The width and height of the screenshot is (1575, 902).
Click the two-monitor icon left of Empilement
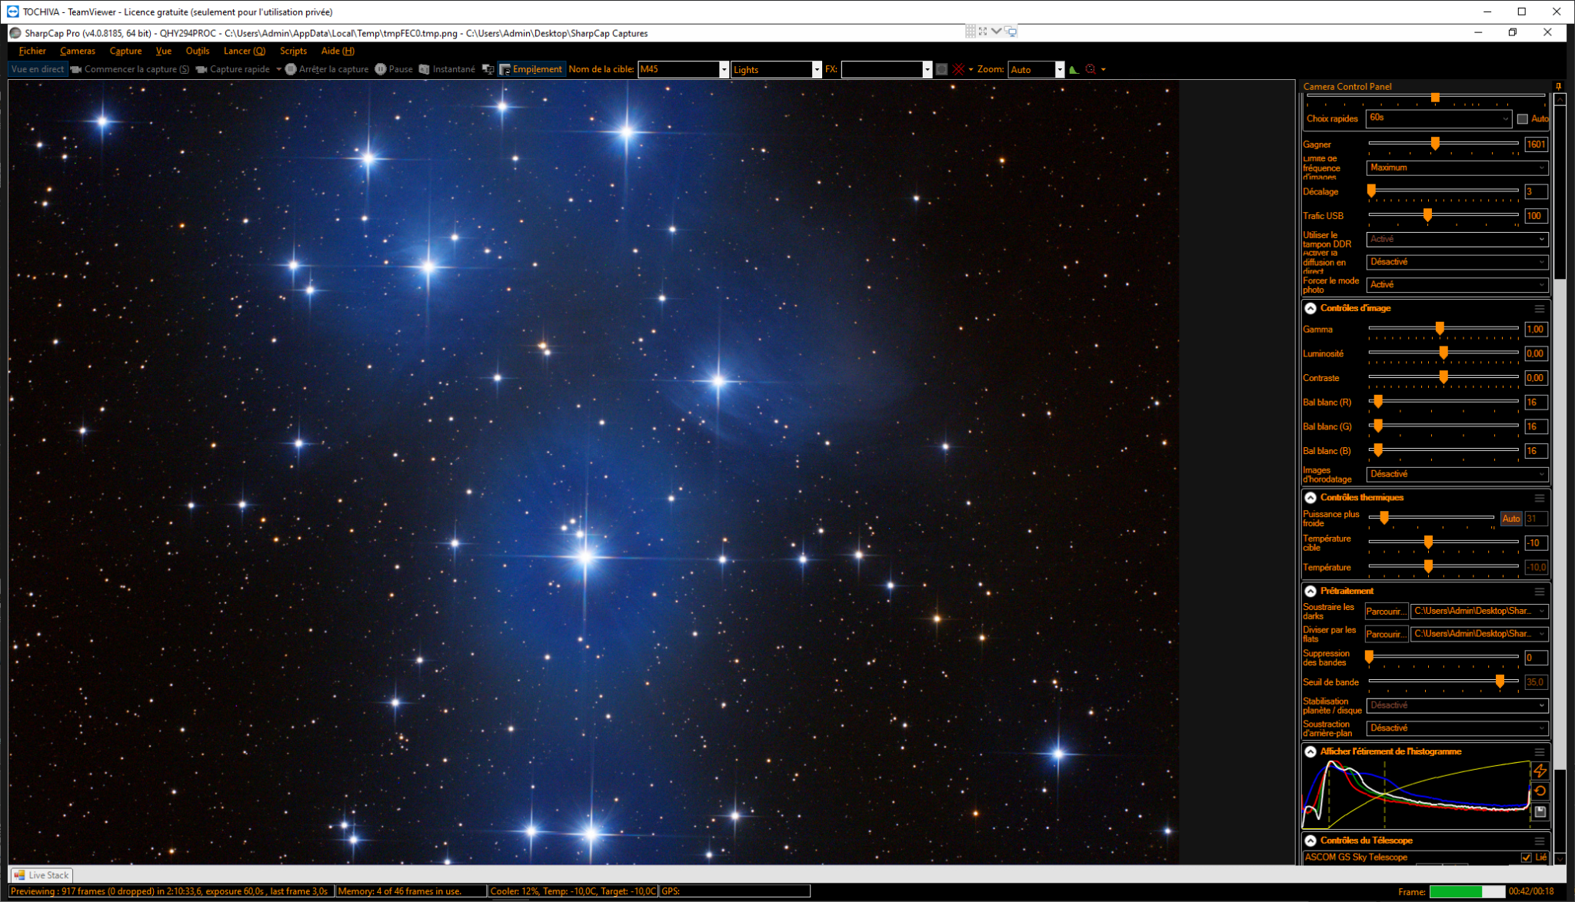pyautogui.click(x=488, y=69)
